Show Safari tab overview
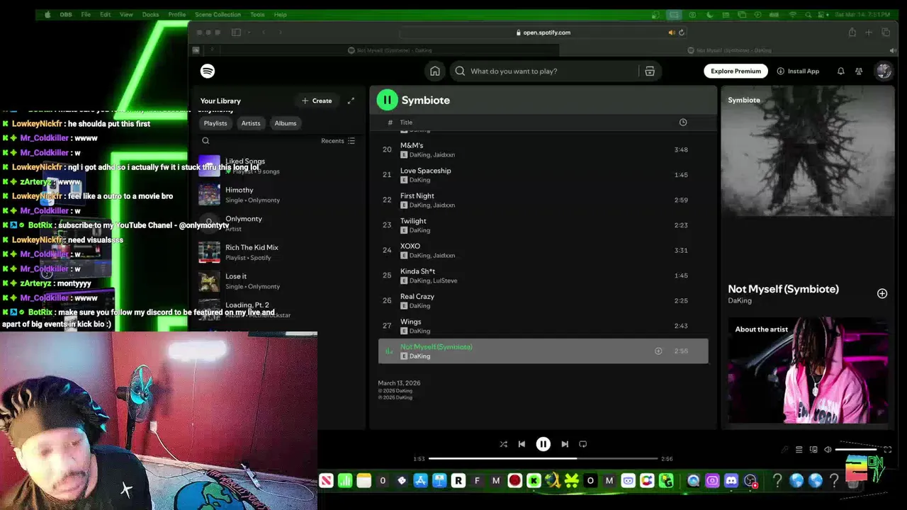907x510 pixels. (886, 33)
